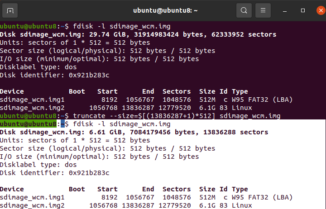
Task: Click the Units line in the dark section
Action: pos(75,43)
